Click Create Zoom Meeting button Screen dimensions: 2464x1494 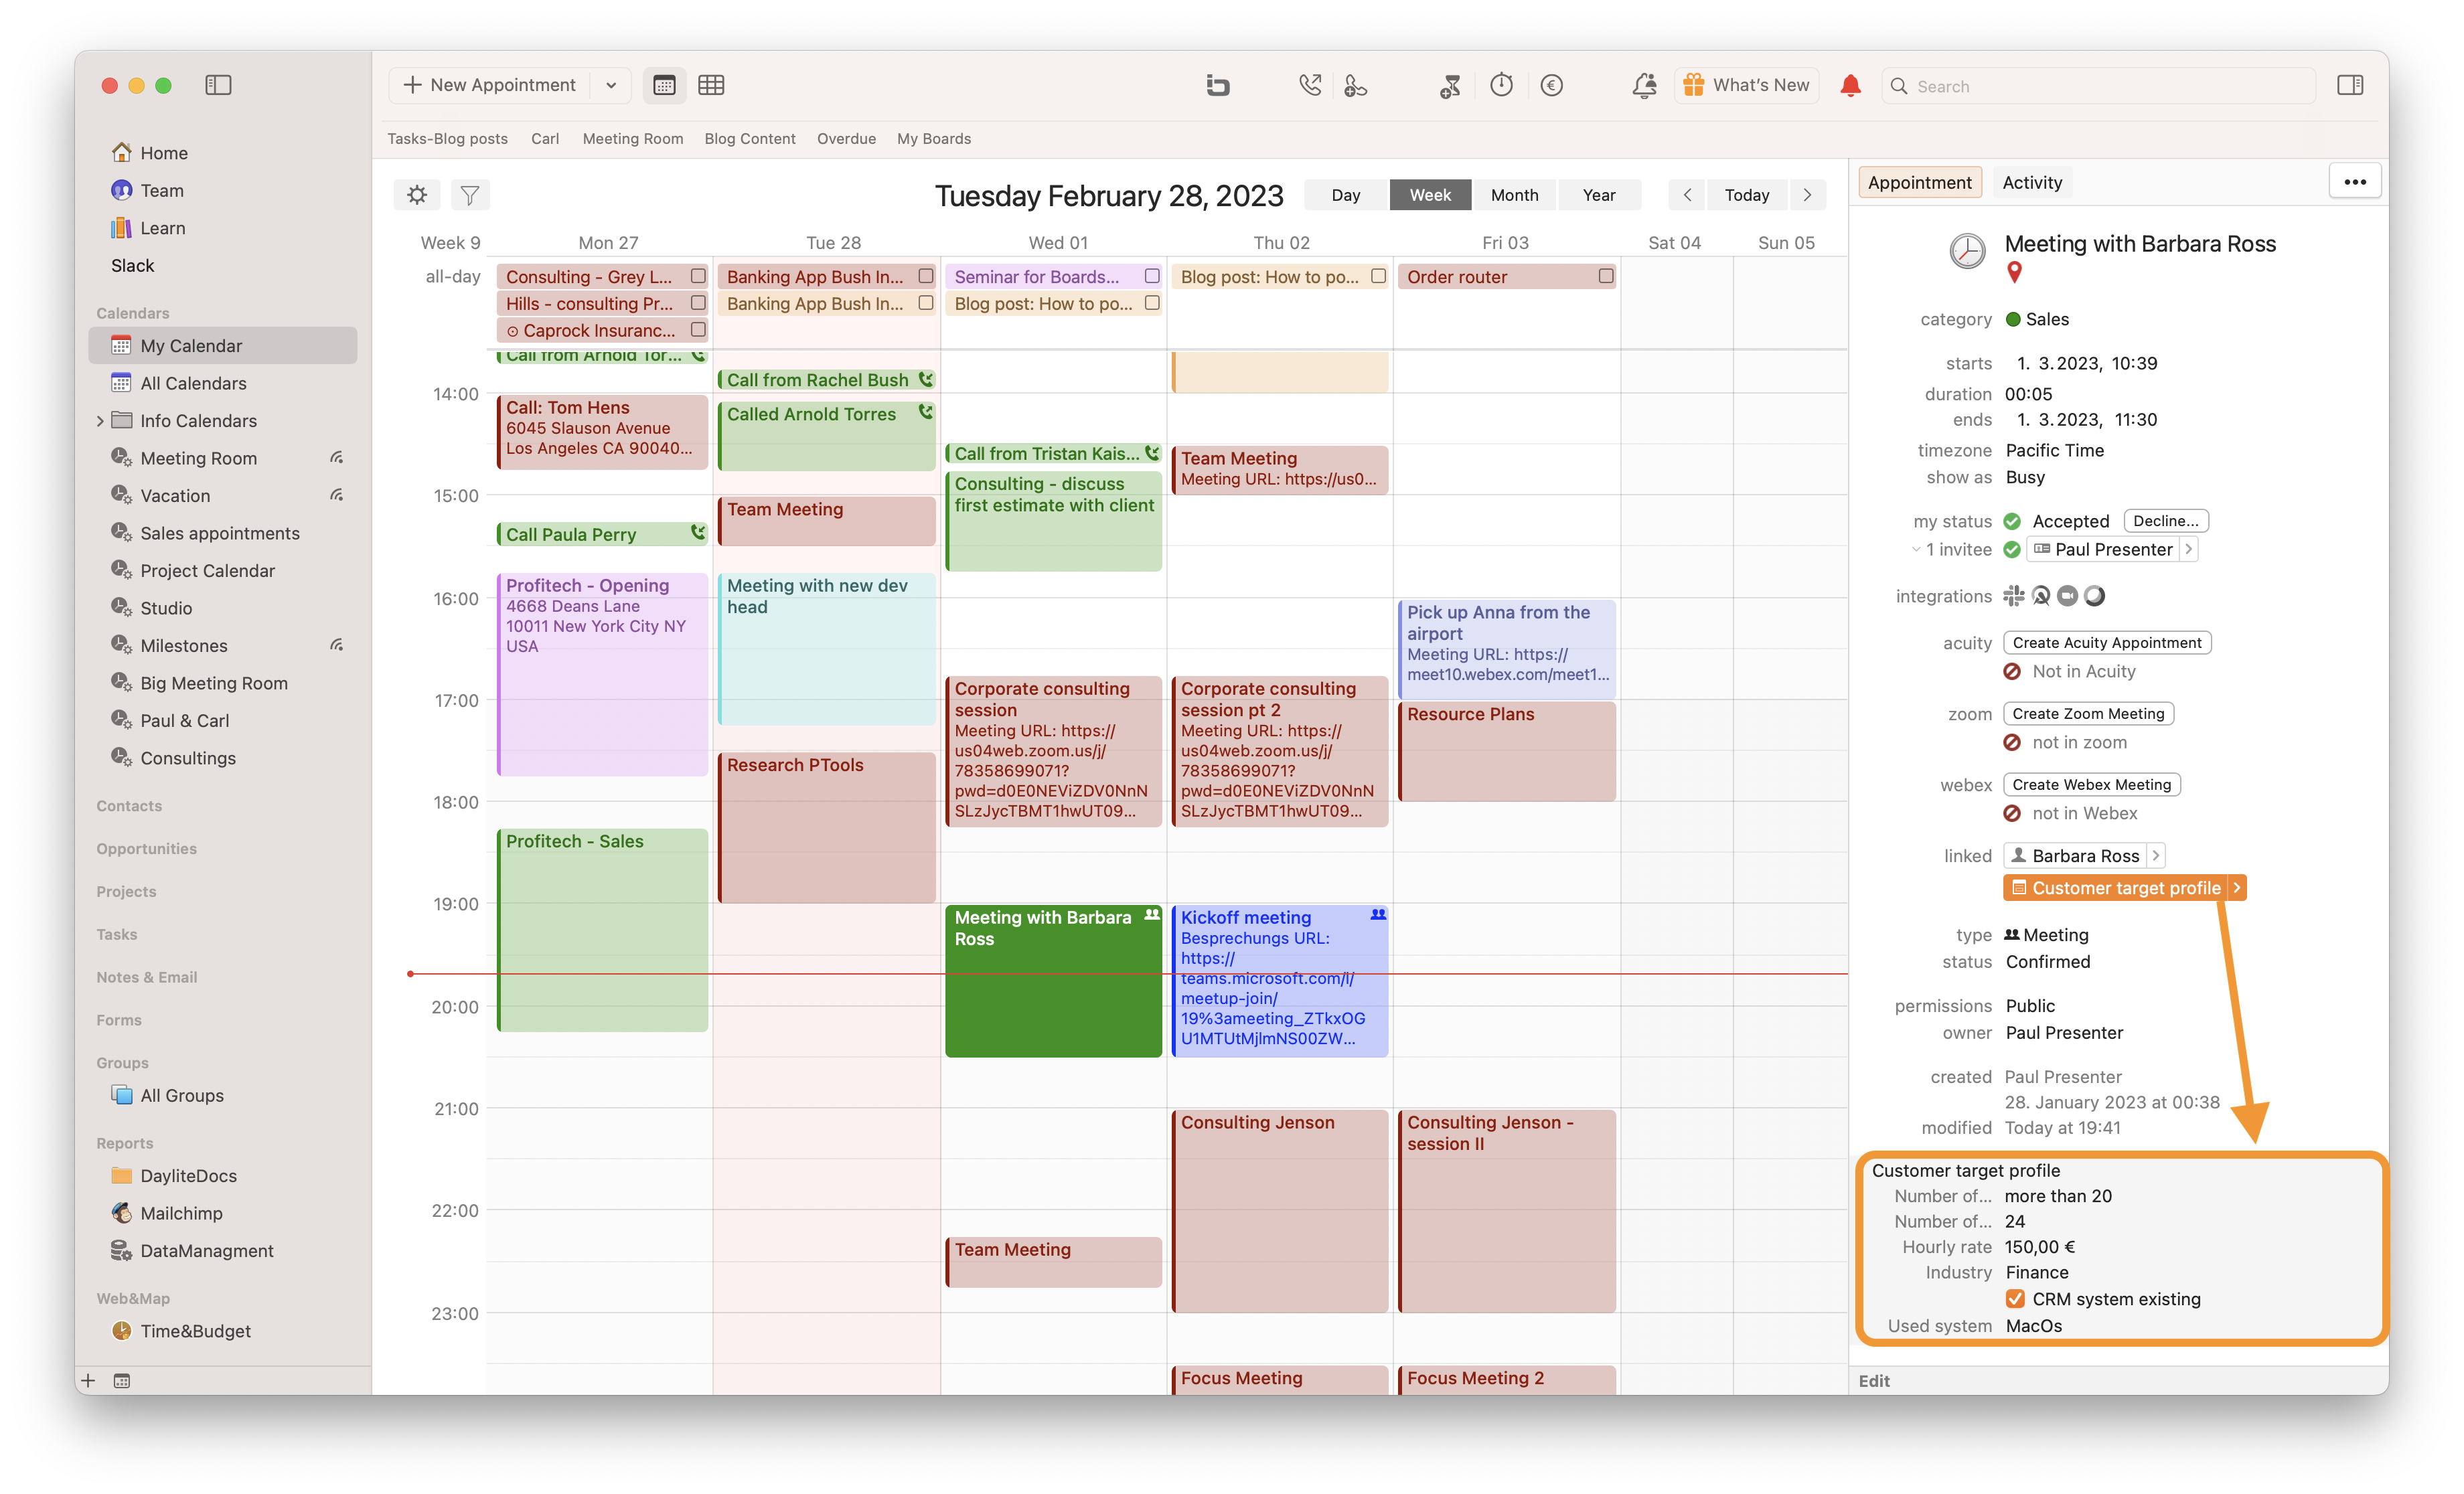(x=2088, y=713)
